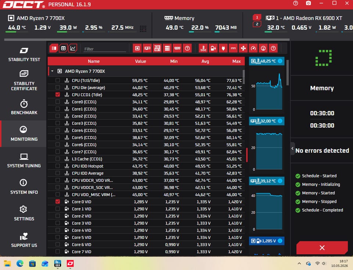Open the Monitoring section
353x270 pixels.
coord(24,134)
